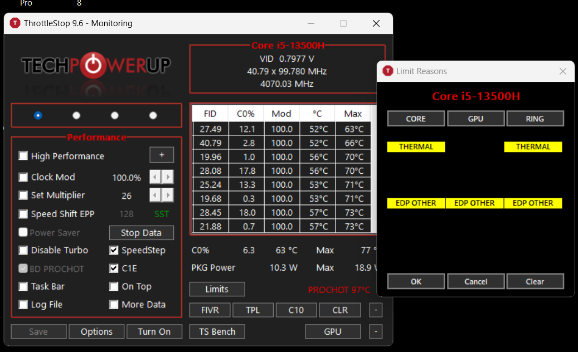The height and width of the screenshot is (352, 578).
Task: Check the Disable Turbo option
Action: coord(23,251)
